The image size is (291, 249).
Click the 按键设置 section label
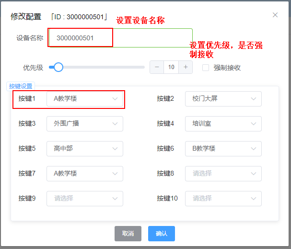[x=21, y=86]
